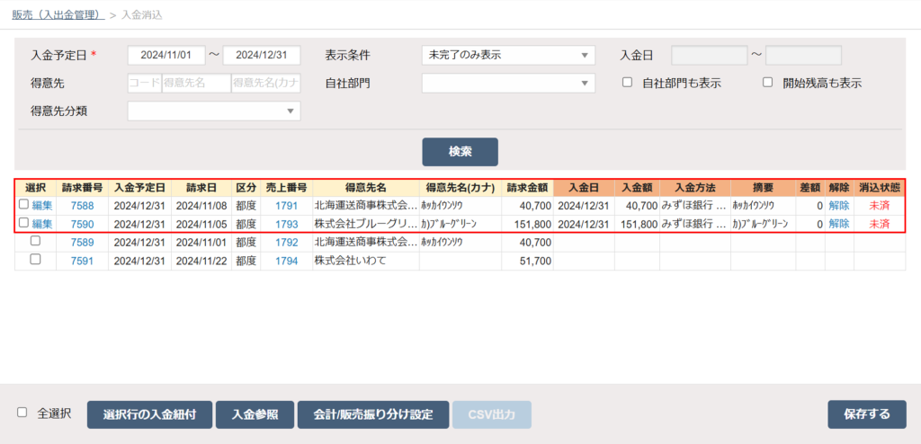921x444 pixels.
Task: Click the 入金参照 button
Action: 255,414
